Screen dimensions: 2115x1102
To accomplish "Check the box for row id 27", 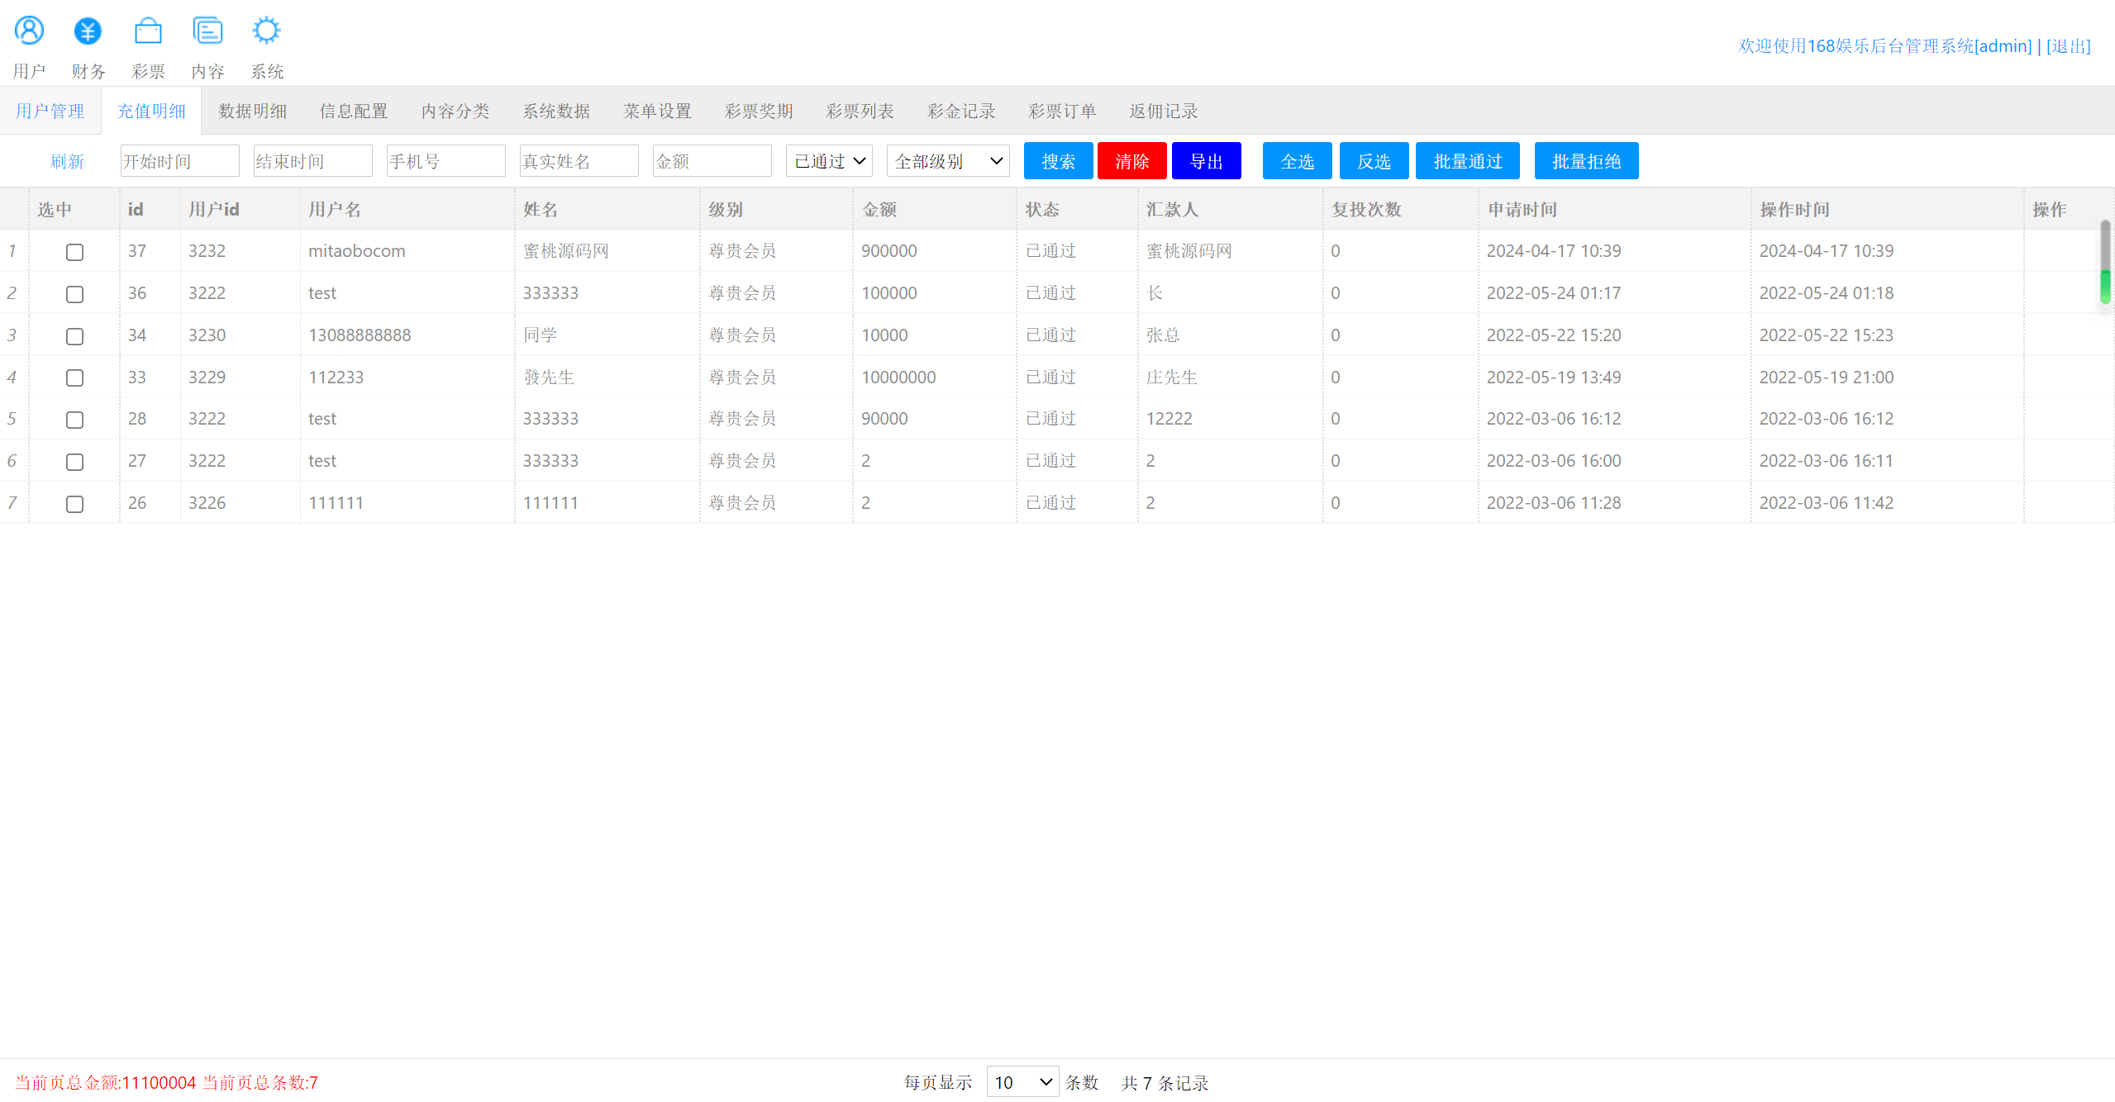I will pos(74,462).
